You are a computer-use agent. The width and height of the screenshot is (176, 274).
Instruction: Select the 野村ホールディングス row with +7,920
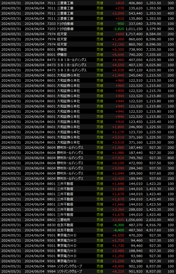point(70,158)
